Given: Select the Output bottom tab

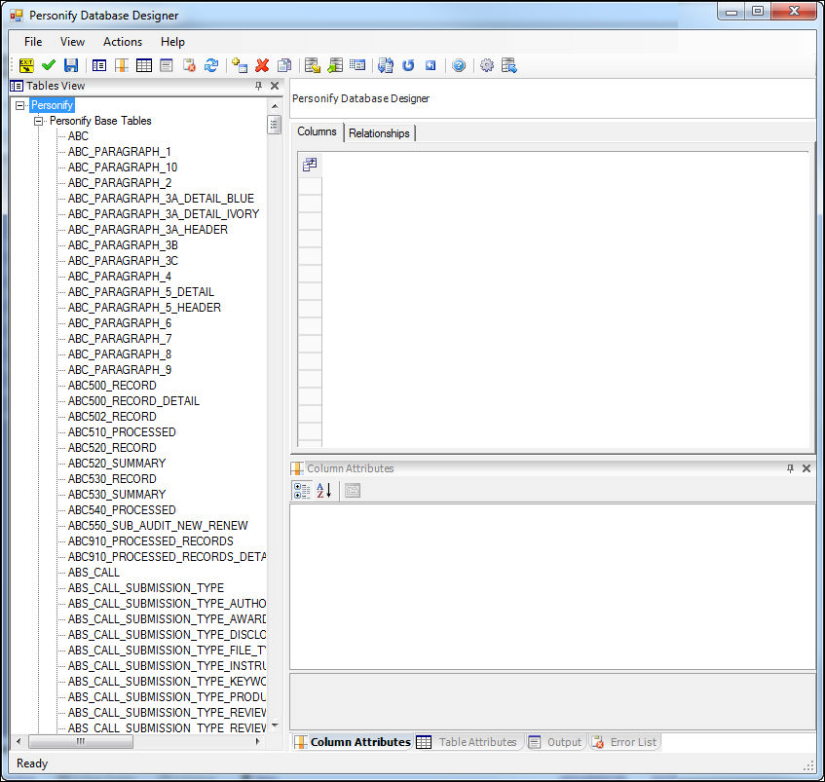Looking at the screenshot, I should point(556,742).
